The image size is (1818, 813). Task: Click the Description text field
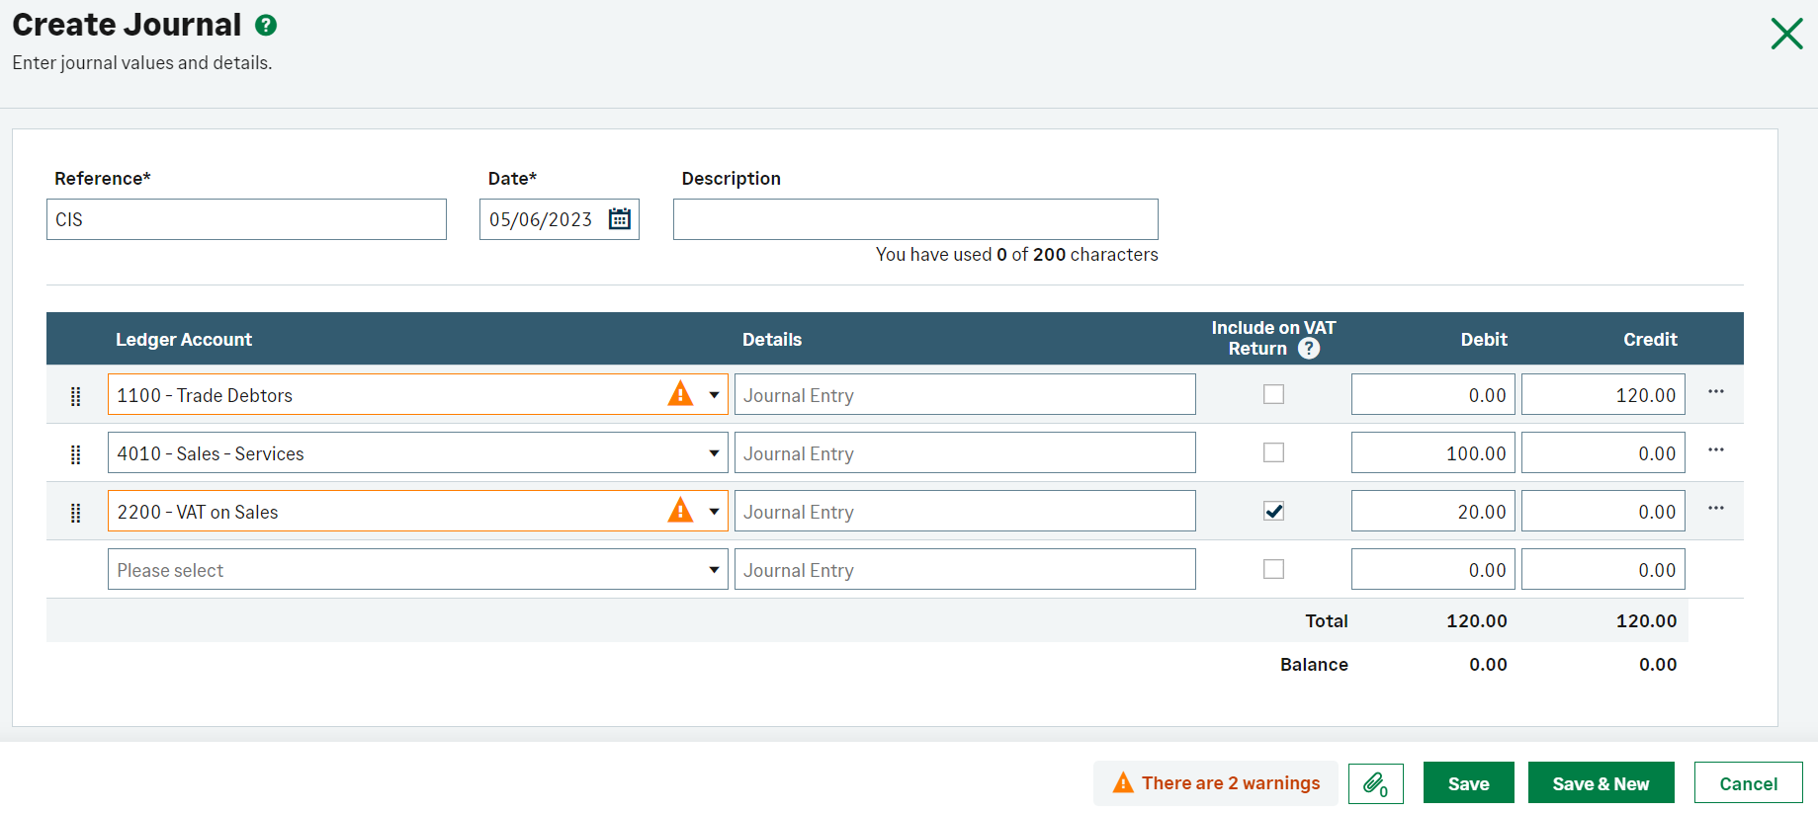[x=915, y=219]
